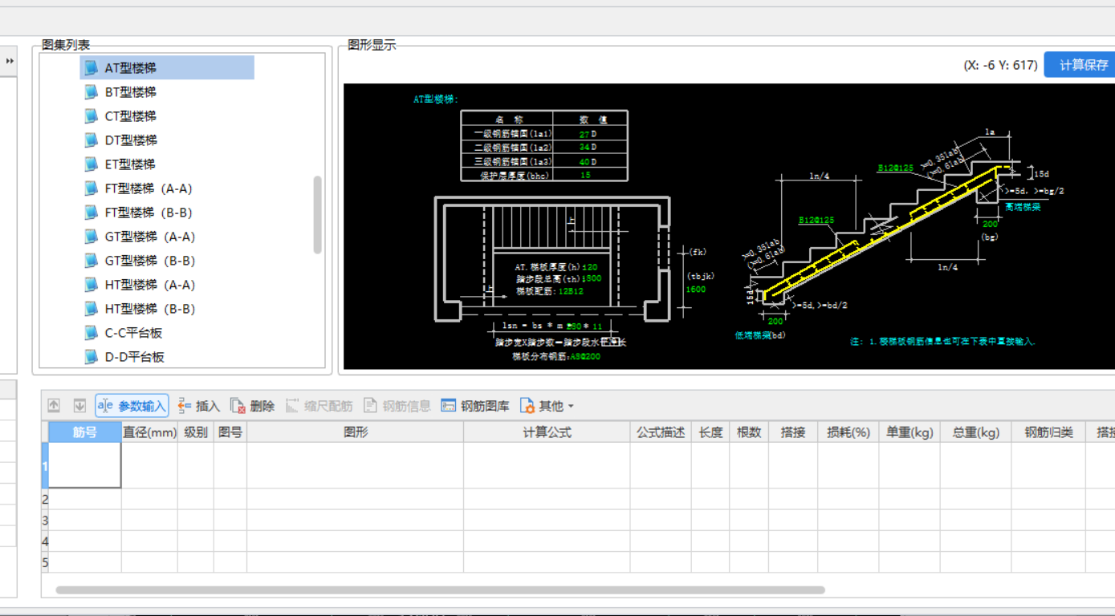Click the step count value 11 in lsn formula
This screenshot has height=616, width=1115.
tap(597, 326)
